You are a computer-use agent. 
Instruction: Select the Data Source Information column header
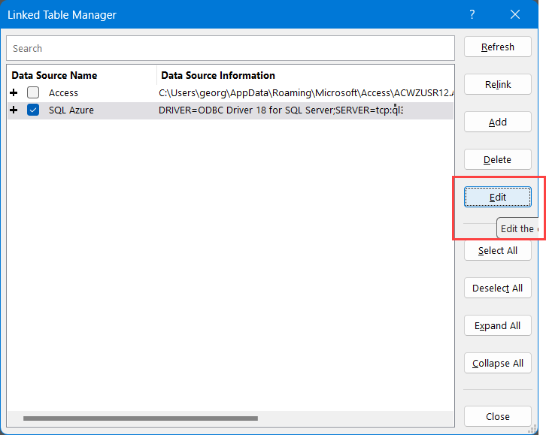[x=218, y=75]
